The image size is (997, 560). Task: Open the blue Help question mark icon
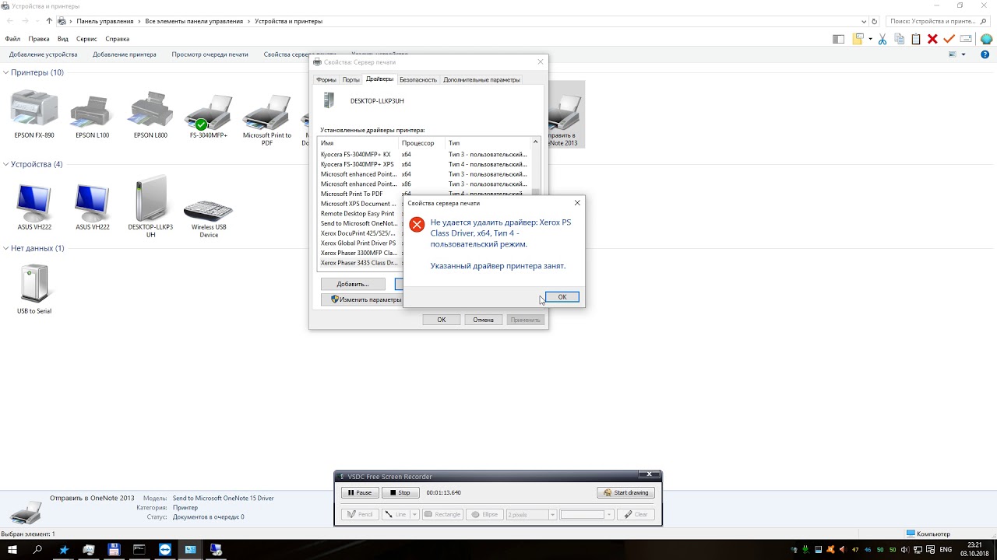[x=985, y=54]
